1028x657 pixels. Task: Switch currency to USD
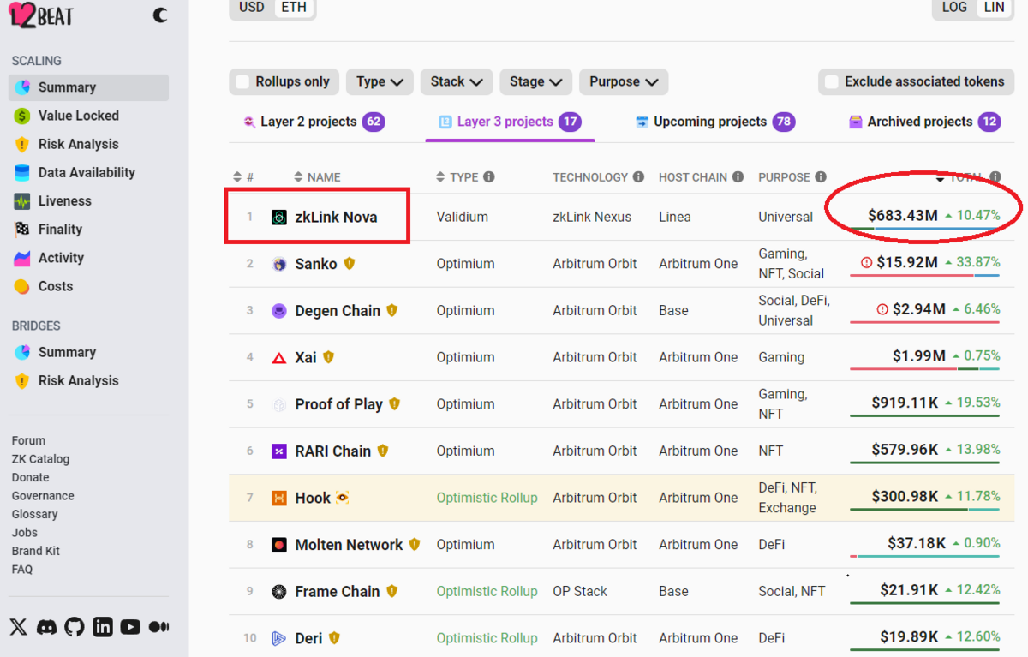pyautogui.click(x=252, y=7)
